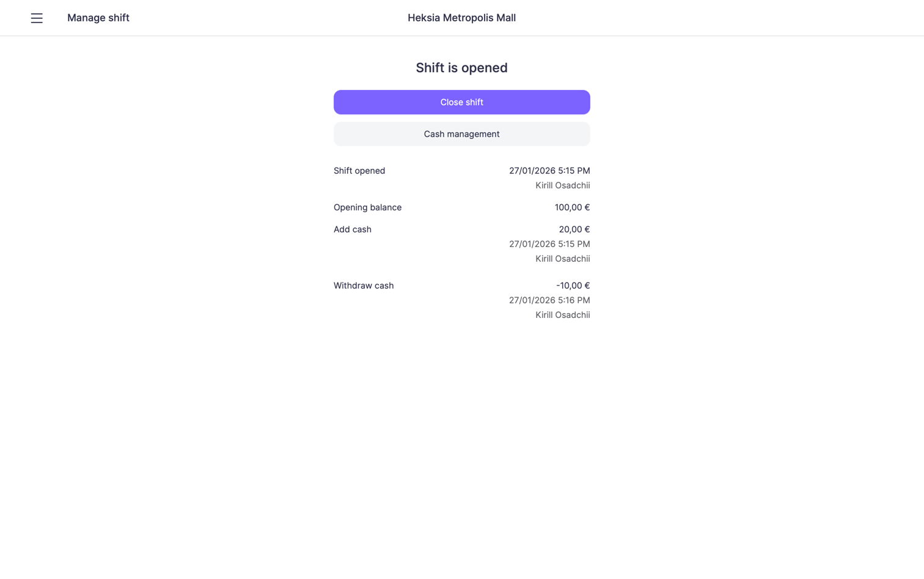Click the Add cash entry label

pos(353,229)
